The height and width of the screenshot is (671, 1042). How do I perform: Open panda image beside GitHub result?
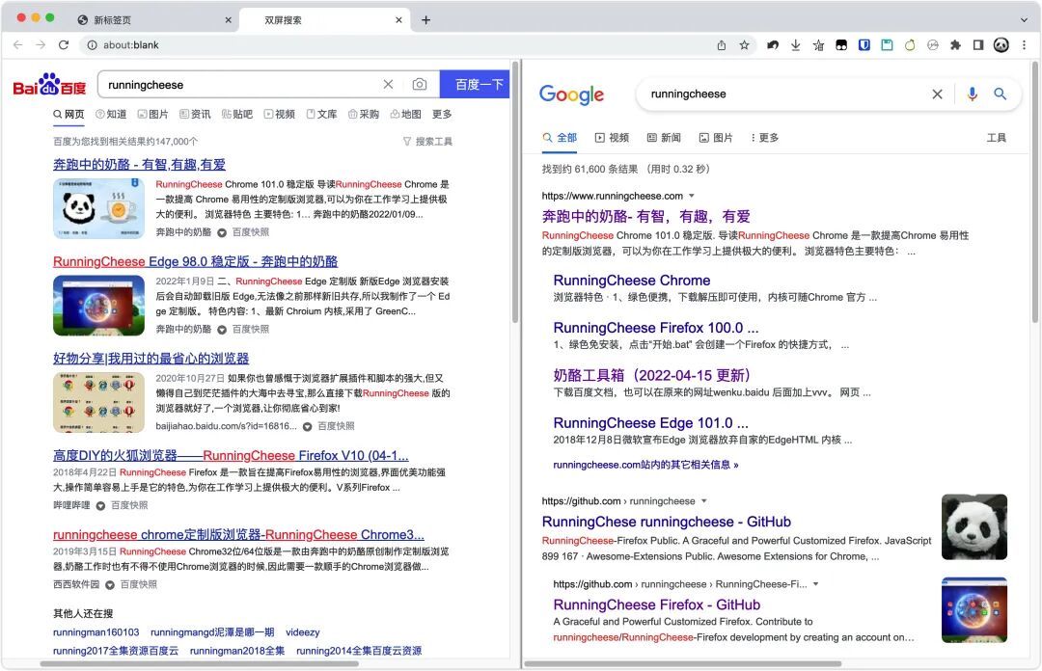click(974, 526)
